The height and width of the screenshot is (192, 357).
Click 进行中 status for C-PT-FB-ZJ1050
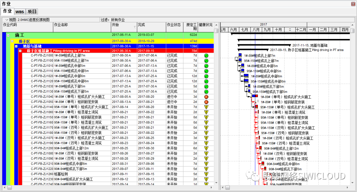(172, 102)
